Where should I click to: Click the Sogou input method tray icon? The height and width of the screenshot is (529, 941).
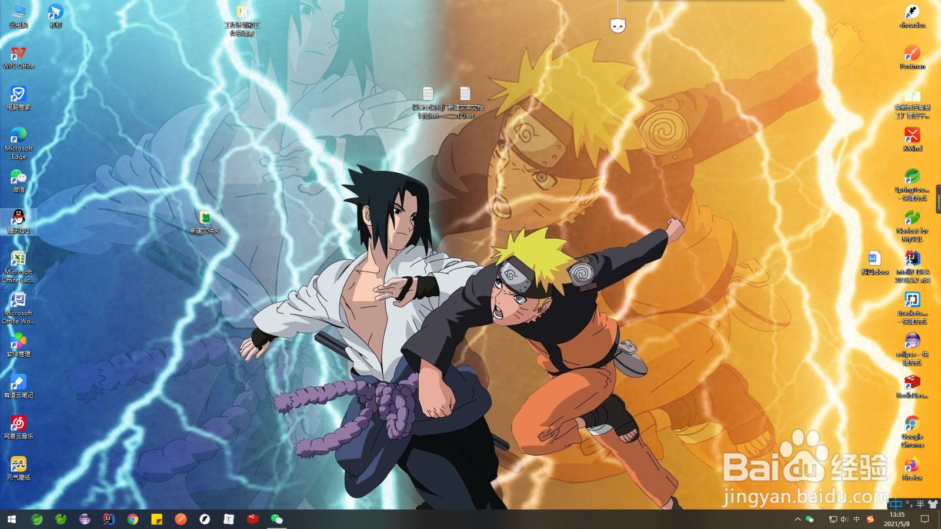pos(870,519)
